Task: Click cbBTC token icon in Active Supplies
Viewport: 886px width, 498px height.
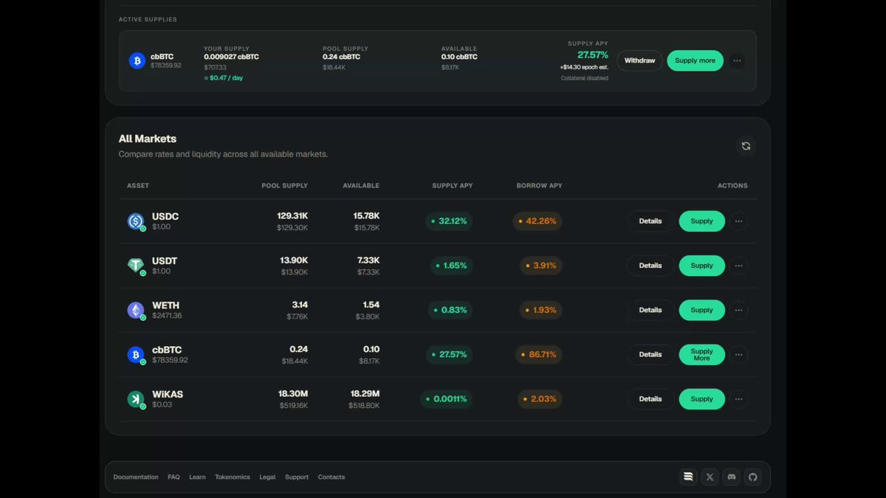Action: coord(137,60)
